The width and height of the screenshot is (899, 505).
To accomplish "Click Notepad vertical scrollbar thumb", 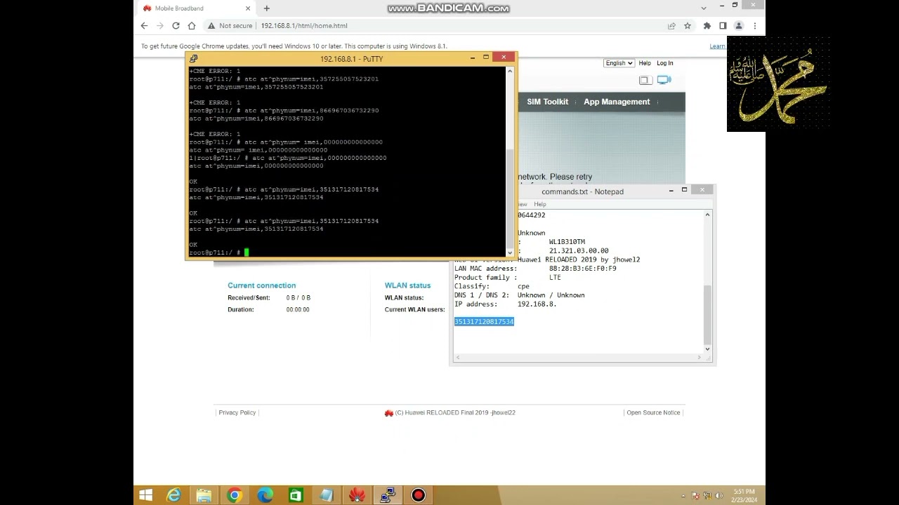I will [x=707, y=314].
